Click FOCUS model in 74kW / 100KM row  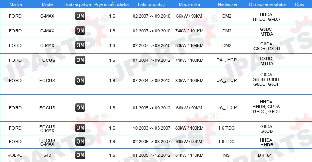click(x=47, y=60)
